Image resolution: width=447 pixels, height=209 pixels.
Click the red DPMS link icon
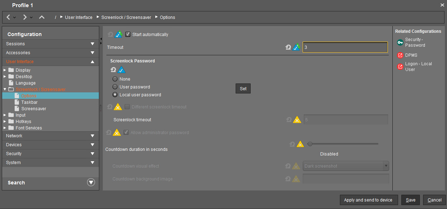(x=400, y=55)
